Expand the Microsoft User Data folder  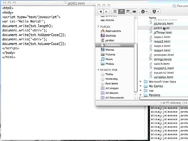[x=141, y=82]
